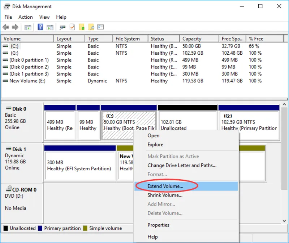Click the (C:) volume icon in the volume list
This screenshot has height=243, width=289.
point(5,46)
